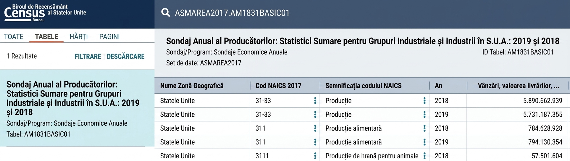Viewport: 570px width, 161px height.
Task: Open options dots for 2019 Producție alimentară
Action: coord(424,142)
